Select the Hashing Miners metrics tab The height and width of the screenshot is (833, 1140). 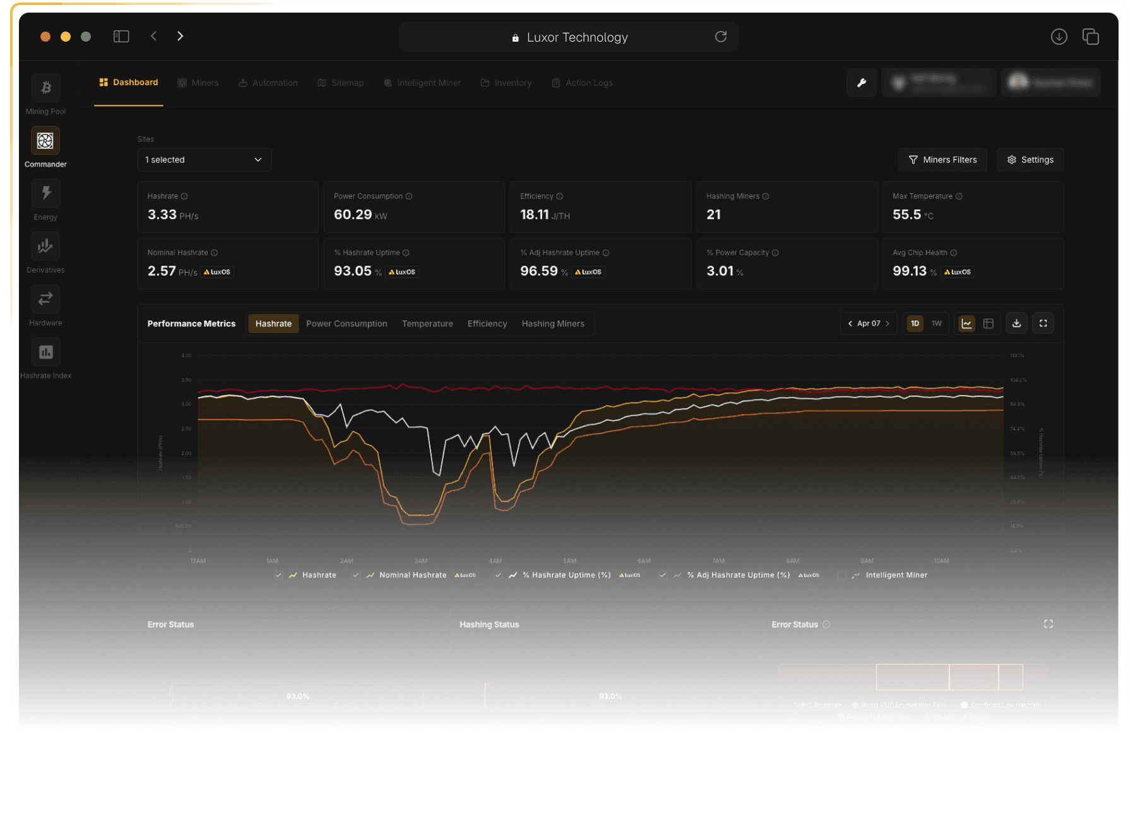[553, 324]
